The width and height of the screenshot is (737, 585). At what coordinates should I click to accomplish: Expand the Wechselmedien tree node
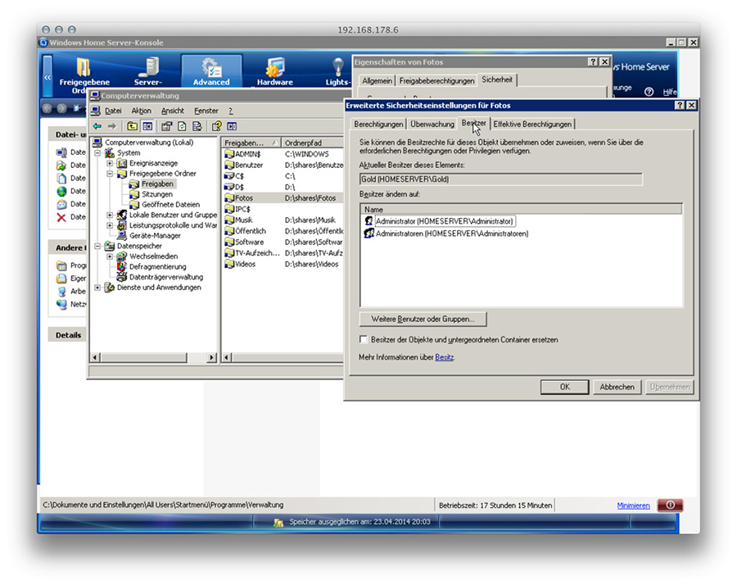(110, 256)
